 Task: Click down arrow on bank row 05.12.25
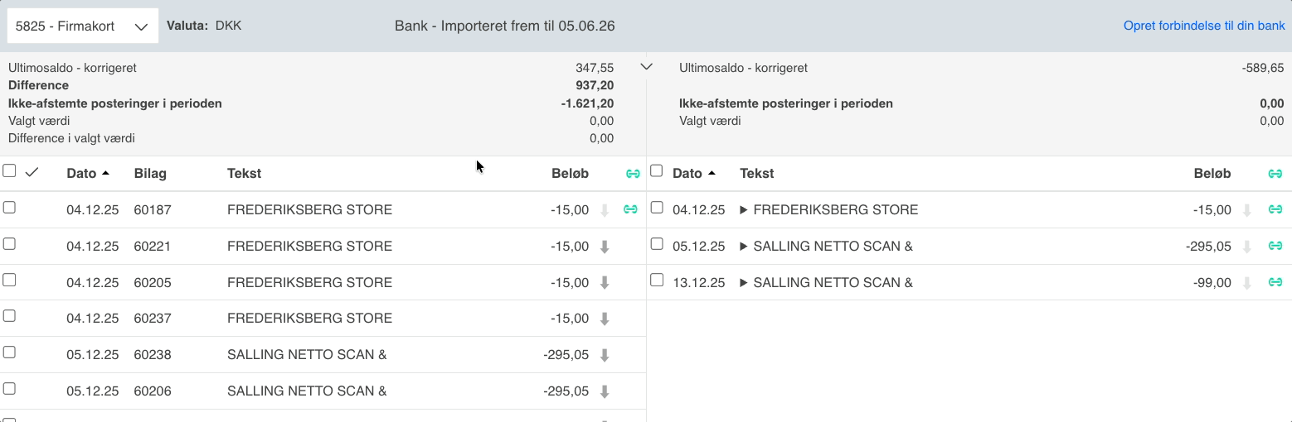[x=1246, y=247]
